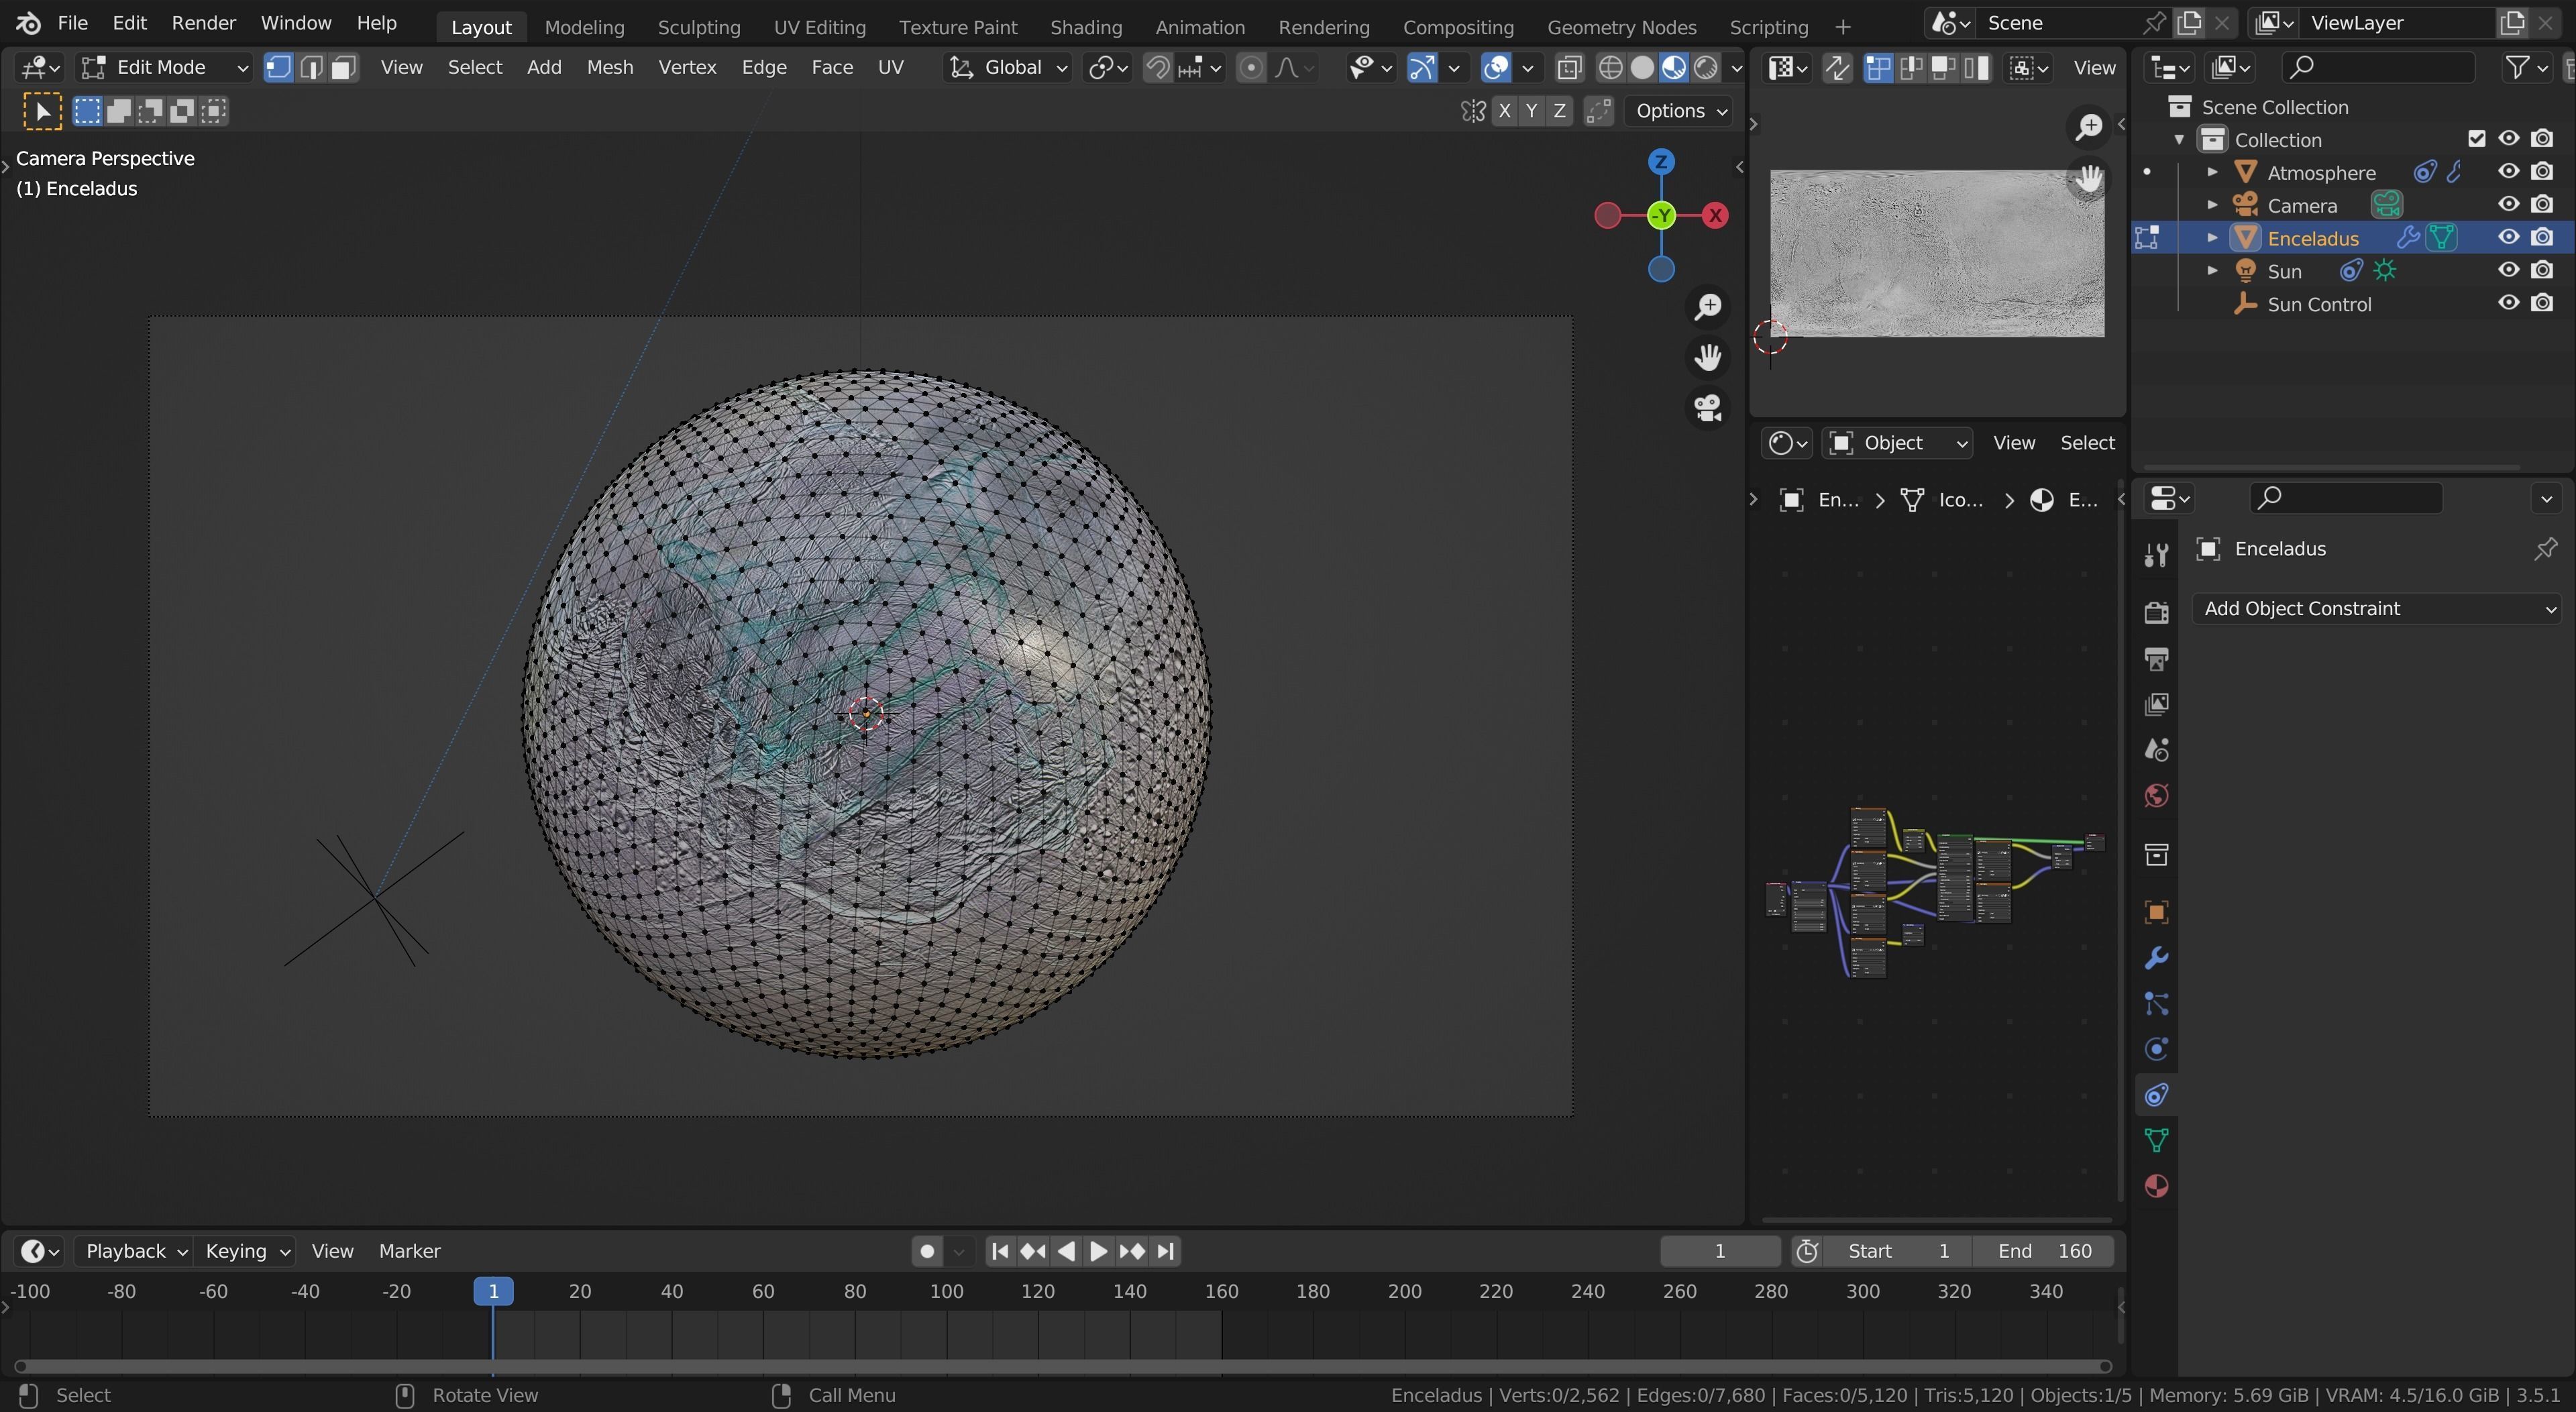Open Material properties tab icon
This screenshot has height=1412, width=2576.
pos(2156,1186)
